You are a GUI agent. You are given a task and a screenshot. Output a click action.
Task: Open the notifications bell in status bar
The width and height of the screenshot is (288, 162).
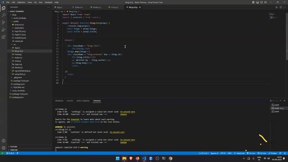285,153
